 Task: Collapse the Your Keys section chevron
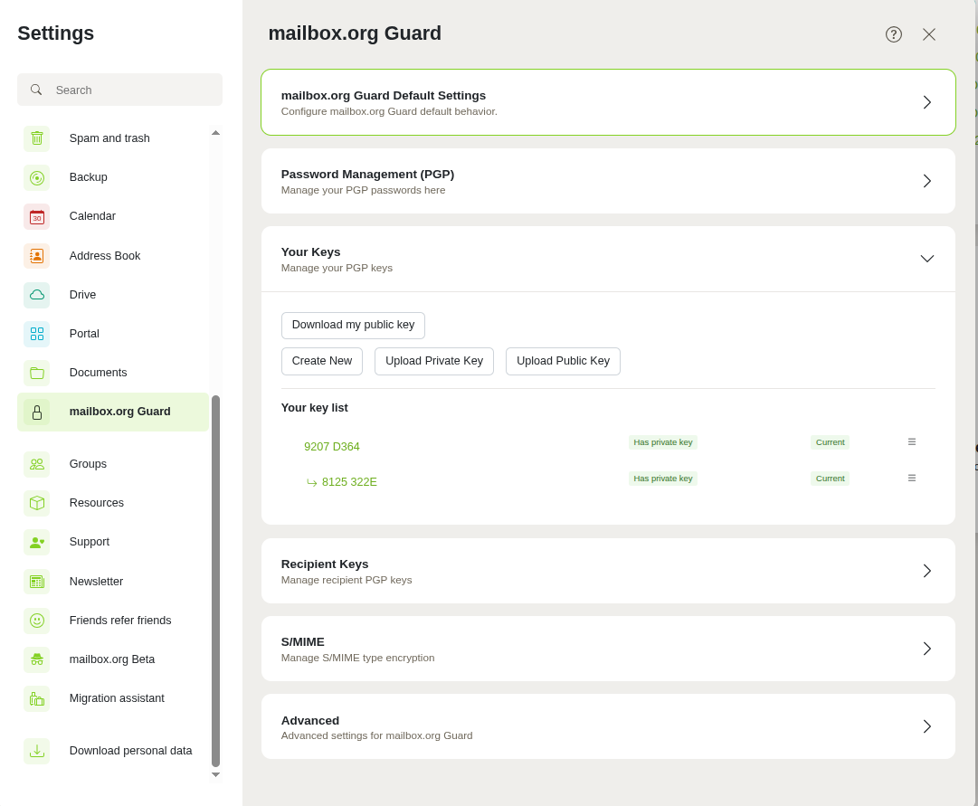[926, 259]
